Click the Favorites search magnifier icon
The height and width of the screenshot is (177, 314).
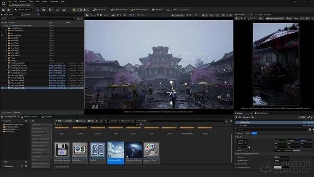click(x=26, y=121)
